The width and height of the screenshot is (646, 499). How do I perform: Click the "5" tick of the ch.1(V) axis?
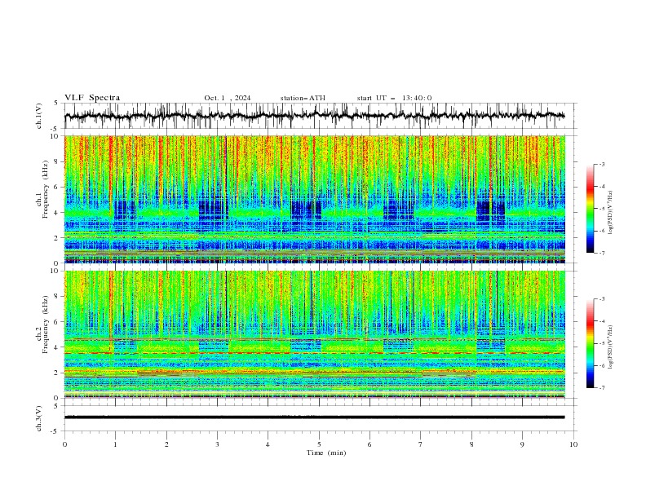tap(58, 103)
